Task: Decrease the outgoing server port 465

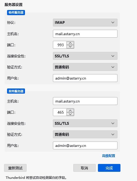Action: [70, 114]
